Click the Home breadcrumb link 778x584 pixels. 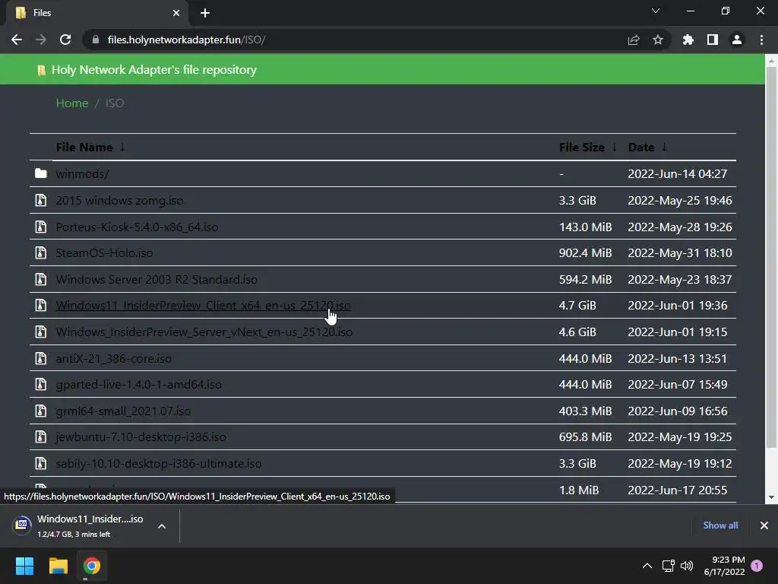click(x=72, y=103)
